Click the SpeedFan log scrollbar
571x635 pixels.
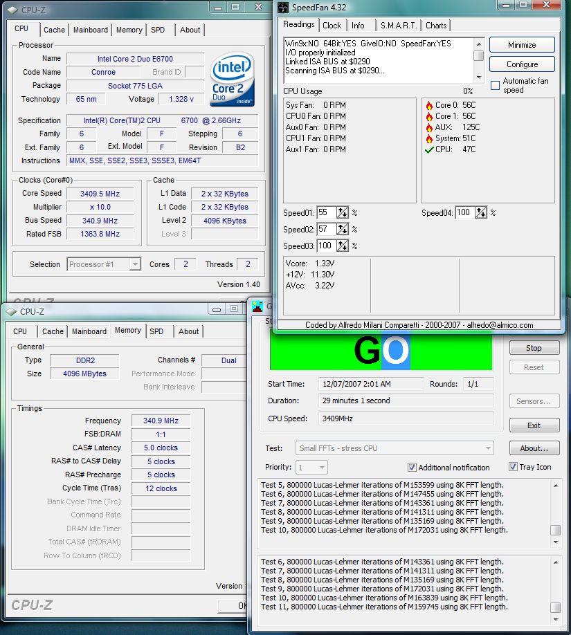pos(479,60)
